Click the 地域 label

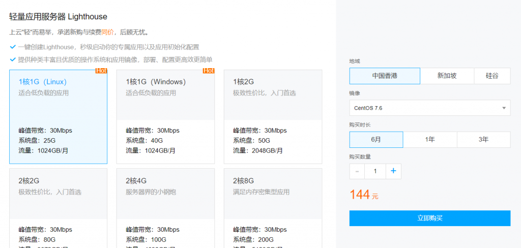click(x=355, y=61)
